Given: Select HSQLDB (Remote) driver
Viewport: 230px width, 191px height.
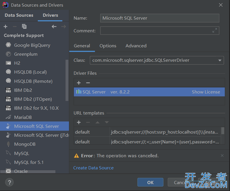Looking at the screenshot, I should click(x=34, y=81).
